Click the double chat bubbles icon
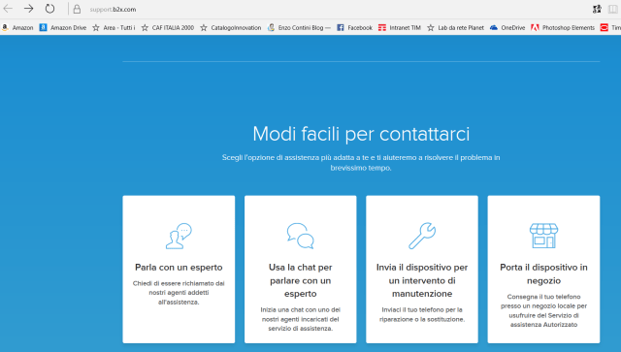621x352 pixels. coord(300,236)
